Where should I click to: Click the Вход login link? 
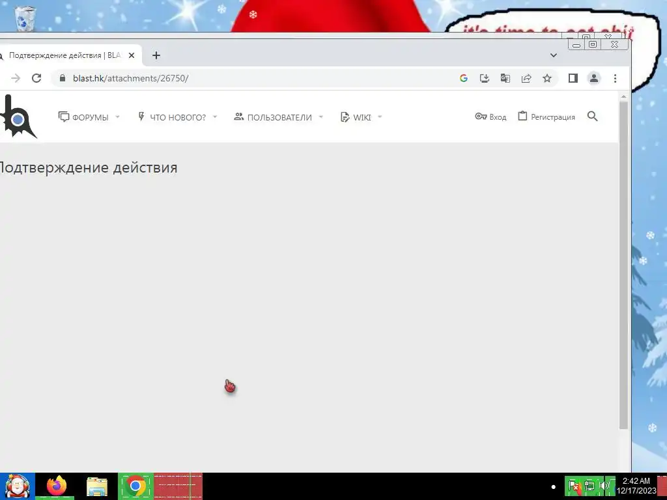click(x=490, y=117)
